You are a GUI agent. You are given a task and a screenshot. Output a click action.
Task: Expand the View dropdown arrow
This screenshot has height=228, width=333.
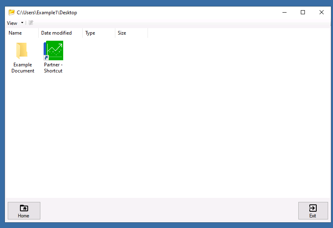click(x=22, y=23)
